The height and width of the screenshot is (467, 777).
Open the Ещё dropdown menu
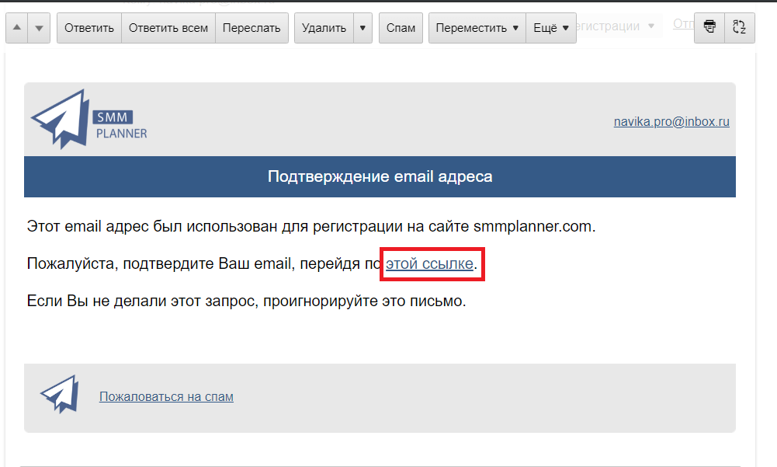click(x=550, y=28)
